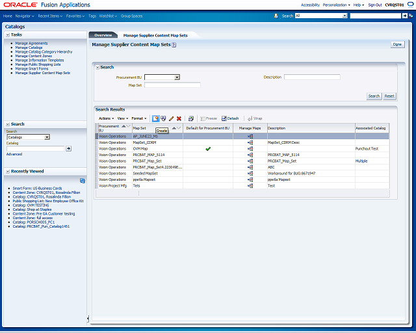Click the go arrow beside Catalog search field
The image size is (416, 333).
pyautogui.click(x=68, y=149)
